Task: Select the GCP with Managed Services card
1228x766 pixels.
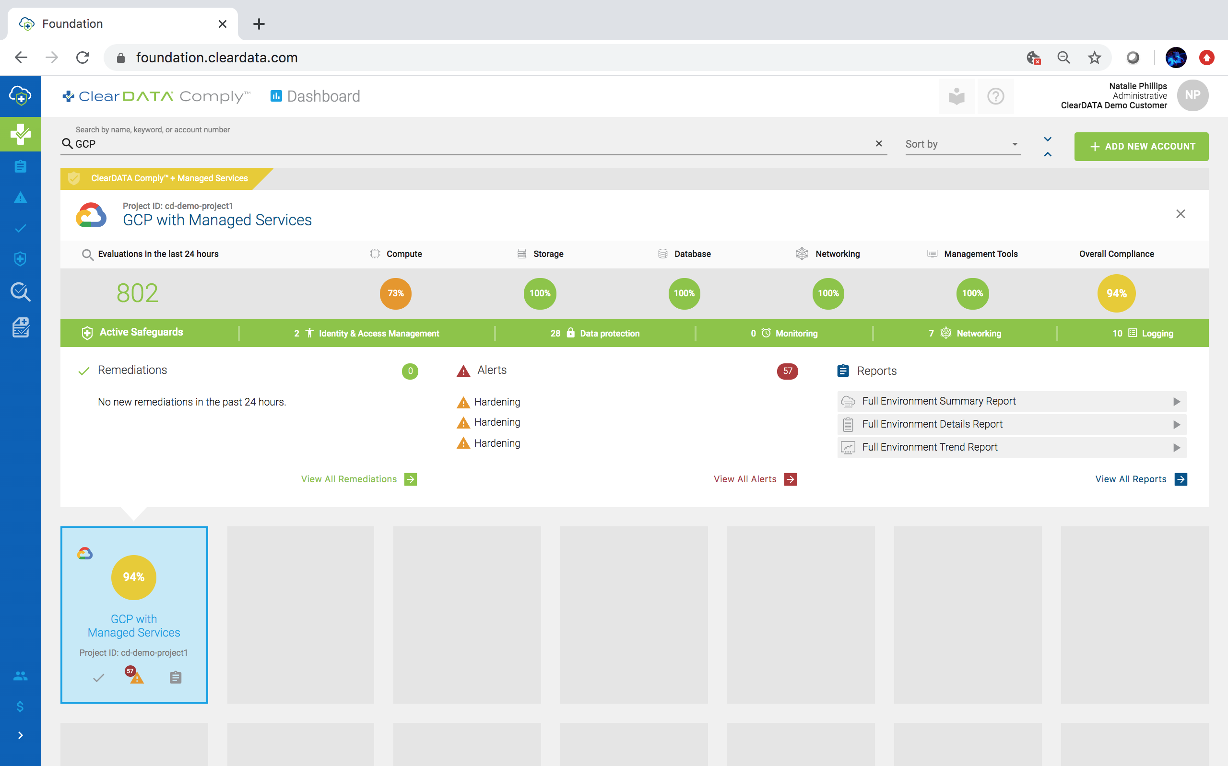Action: pos(134,615)
